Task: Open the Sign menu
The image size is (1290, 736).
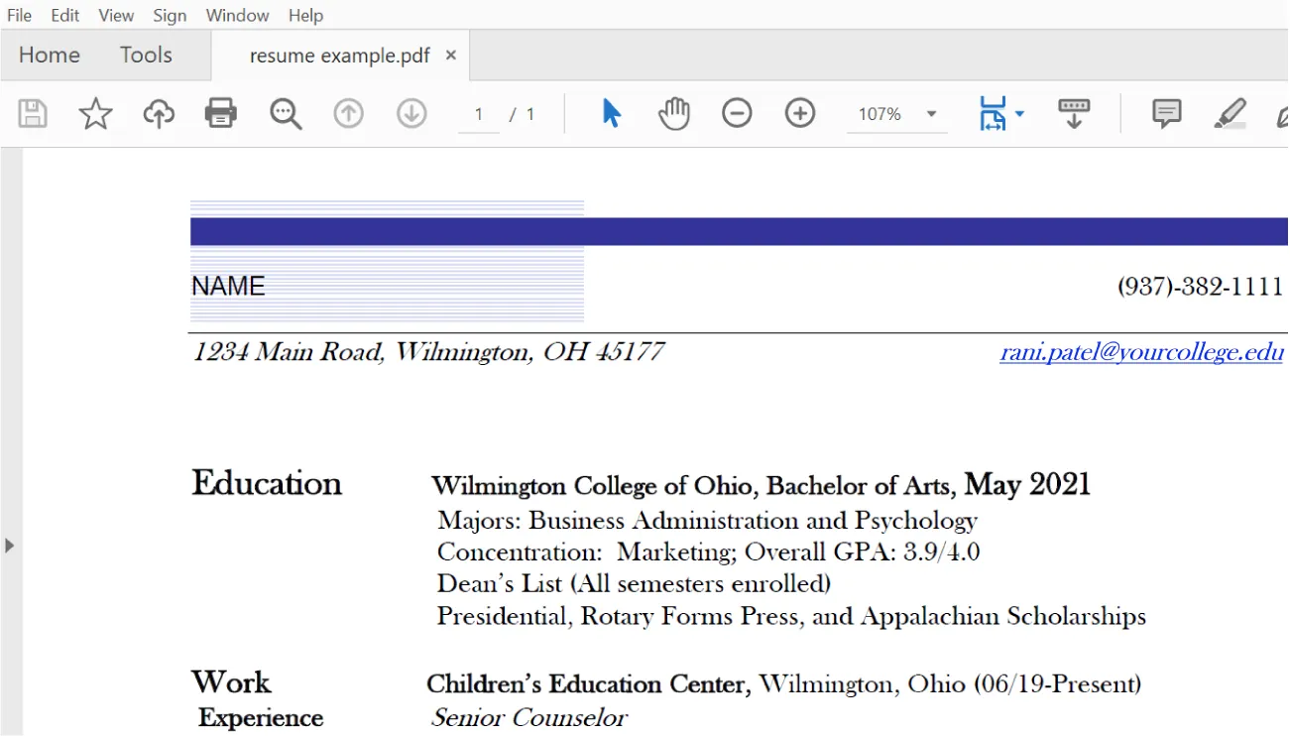Action: click(169, 15)
